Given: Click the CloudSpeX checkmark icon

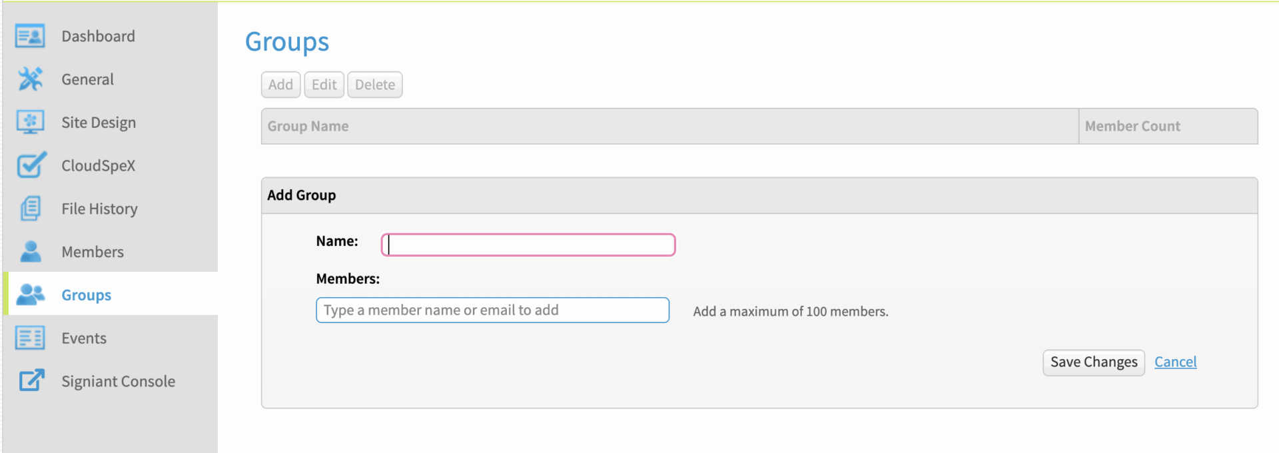Looking at the screenshot, I should tap(31, 165).
